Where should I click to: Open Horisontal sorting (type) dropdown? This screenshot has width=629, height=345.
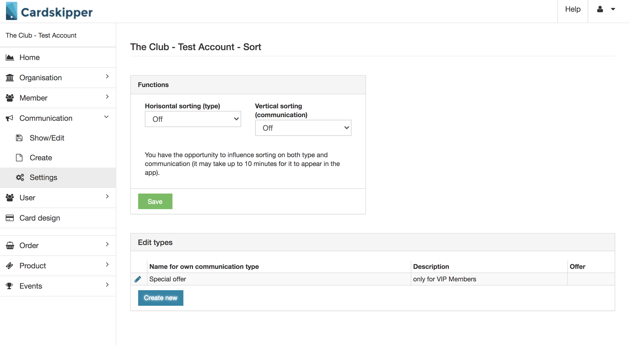[x=193, y=119]
